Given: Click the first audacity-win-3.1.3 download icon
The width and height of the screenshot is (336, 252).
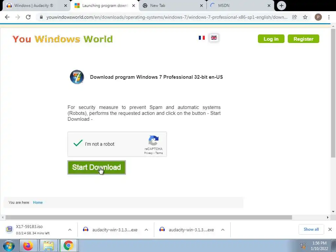Looking at the screenshot, I should [x=86, y=229].
